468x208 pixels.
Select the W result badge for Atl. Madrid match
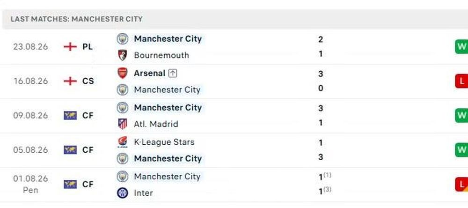461,116
